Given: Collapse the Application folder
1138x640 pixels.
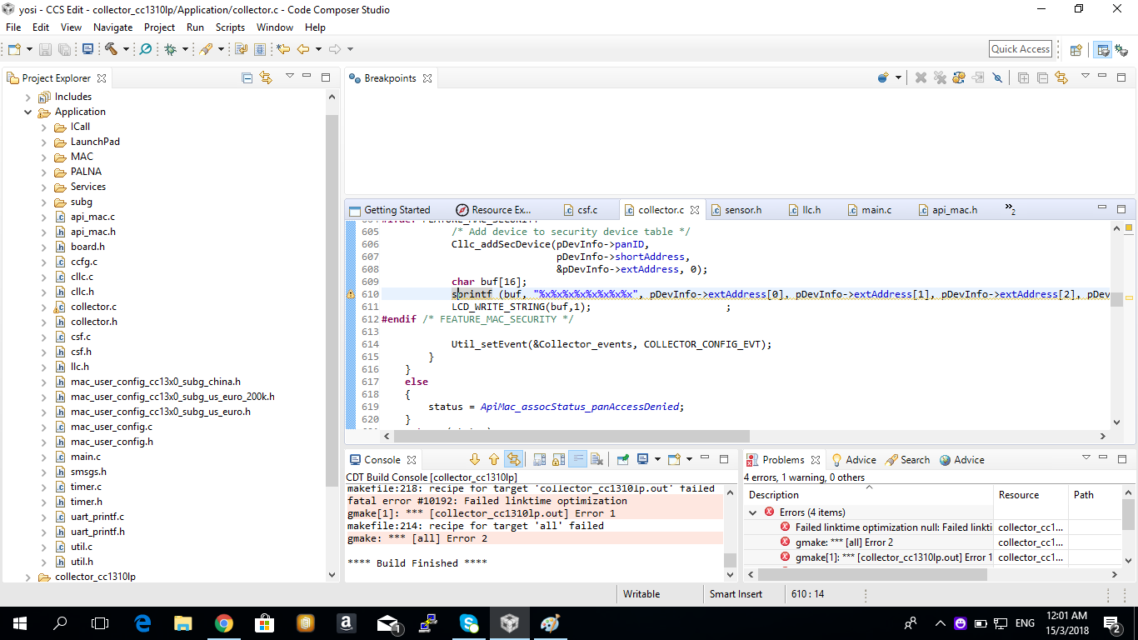Looking at the screenshot, I should (28, 112).
